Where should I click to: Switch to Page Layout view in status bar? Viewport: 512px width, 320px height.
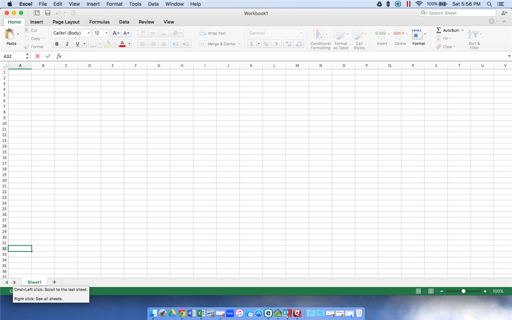(431, 291)
